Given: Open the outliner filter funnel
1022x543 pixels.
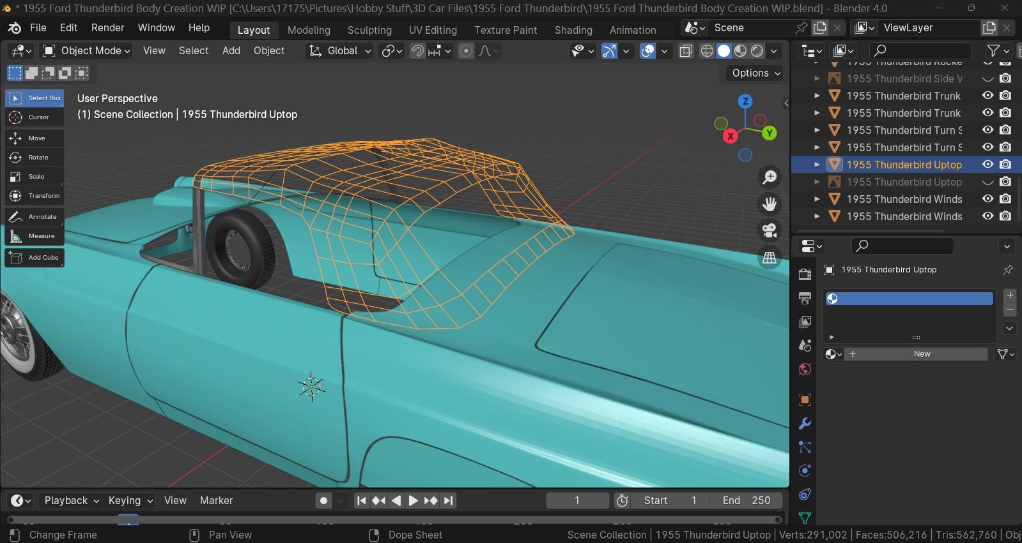Looking at the screenshot, I should (993, 51).
